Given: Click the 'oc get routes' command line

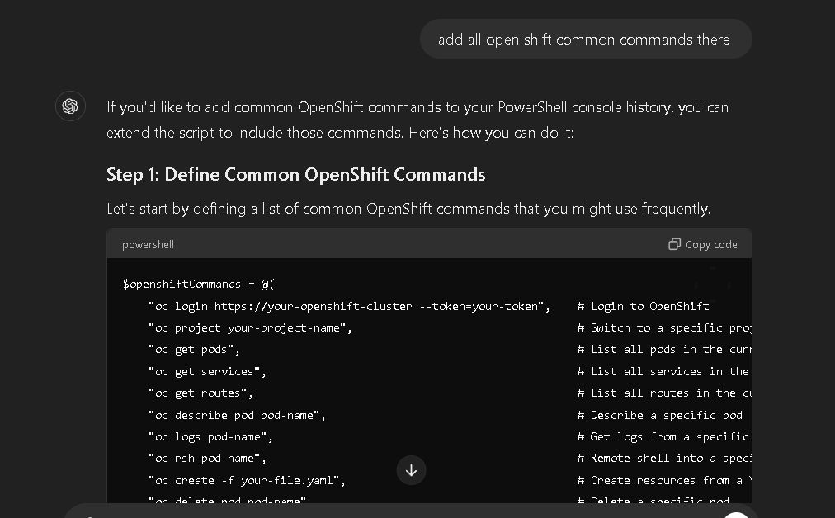Looking at the screenshot, I should (200, 393).
